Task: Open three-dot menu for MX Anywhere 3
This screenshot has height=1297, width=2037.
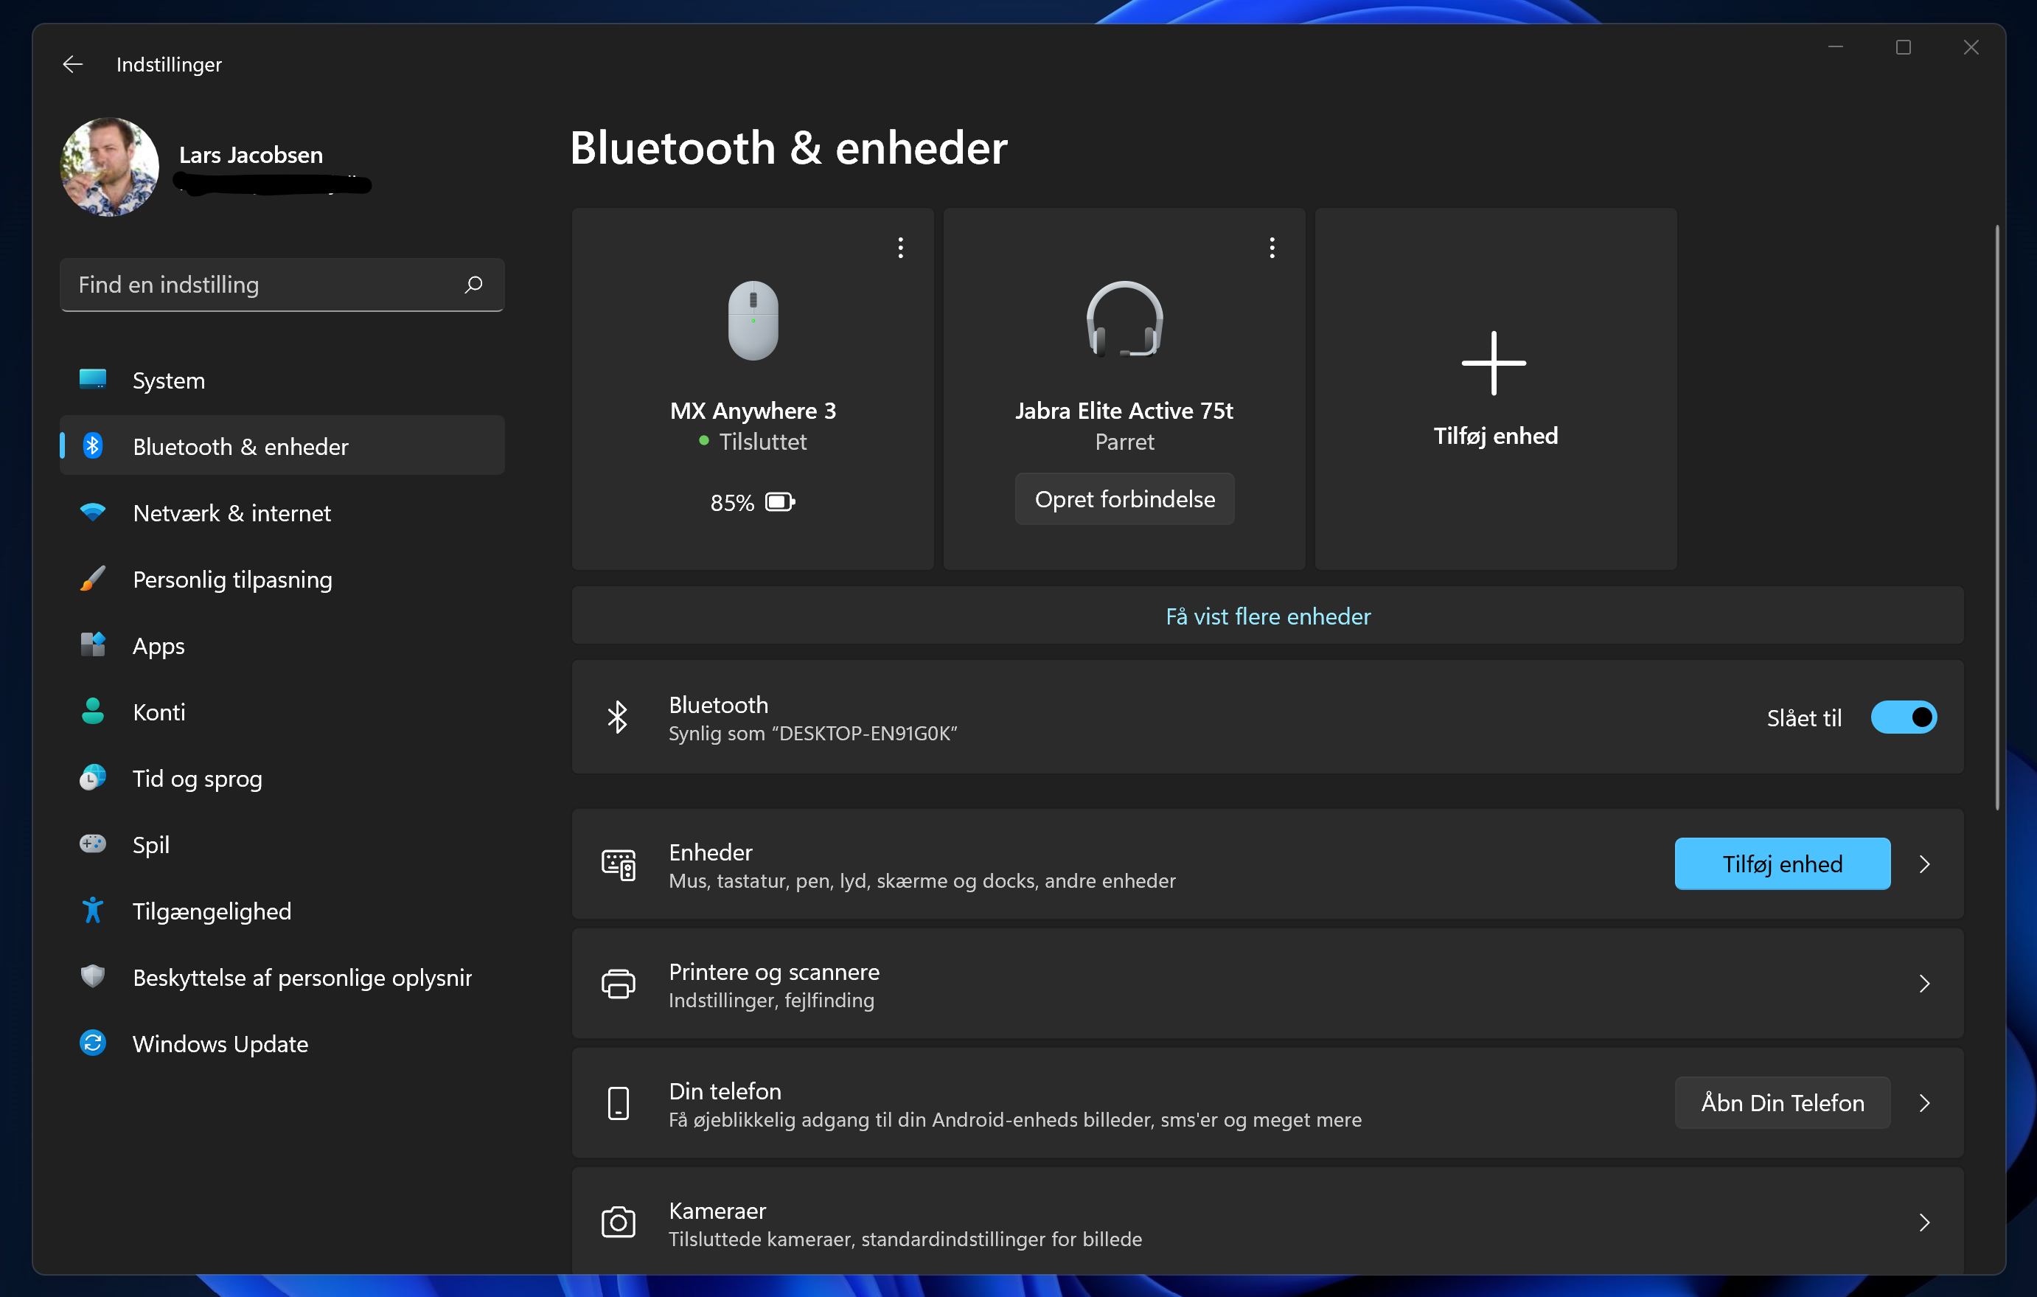Action: coord(901,248)
